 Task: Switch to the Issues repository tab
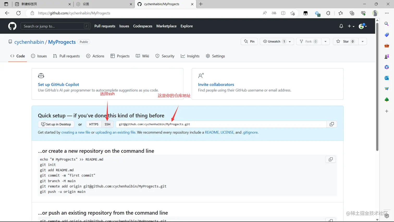[x=39, y=56]
